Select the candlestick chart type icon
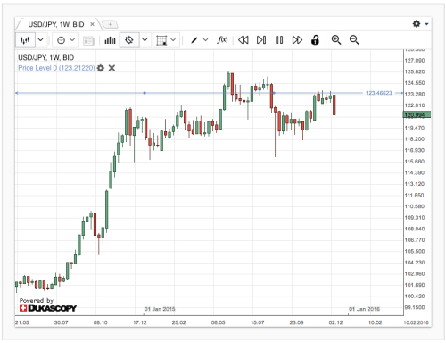 point(25,40)
